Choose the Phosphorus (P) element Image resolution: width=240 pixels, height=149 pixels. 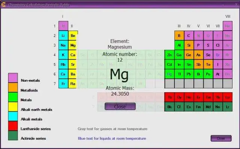click(x=198, y=45)
